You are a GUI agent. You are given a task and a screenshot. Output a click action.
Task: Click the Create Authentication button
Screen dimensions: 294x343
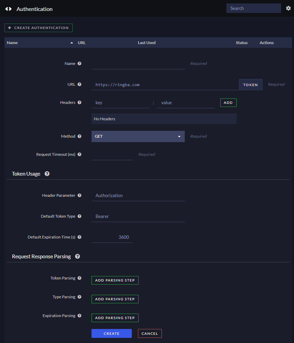tap(39, 28)
